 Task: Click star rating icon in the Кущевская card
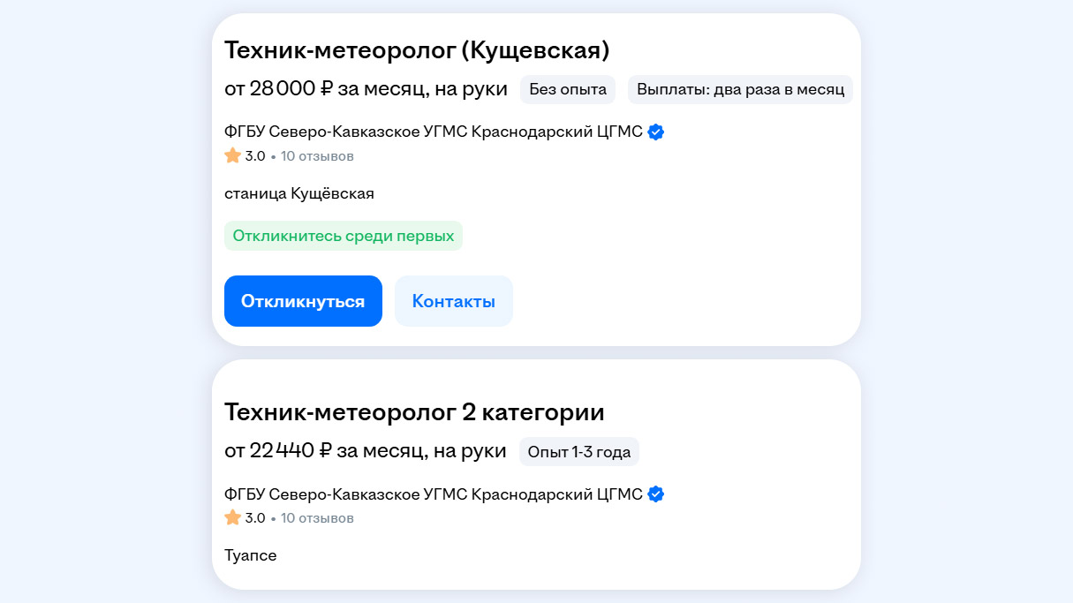coord(233,156)
